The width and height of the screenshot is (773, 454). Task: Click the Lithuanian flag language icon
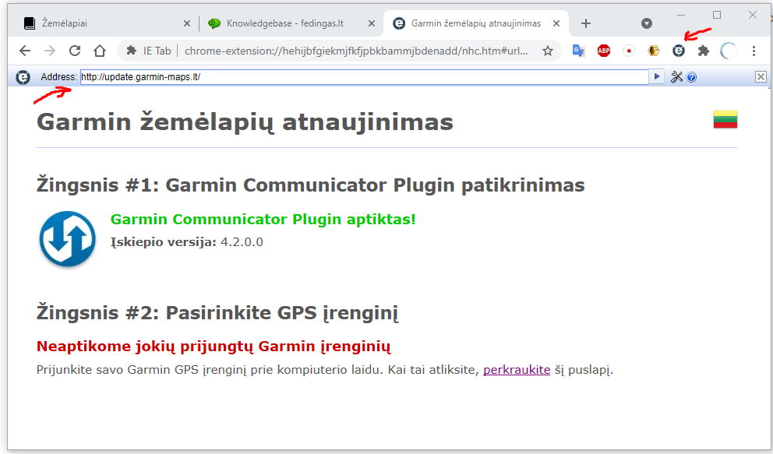[x=725, y=119]
